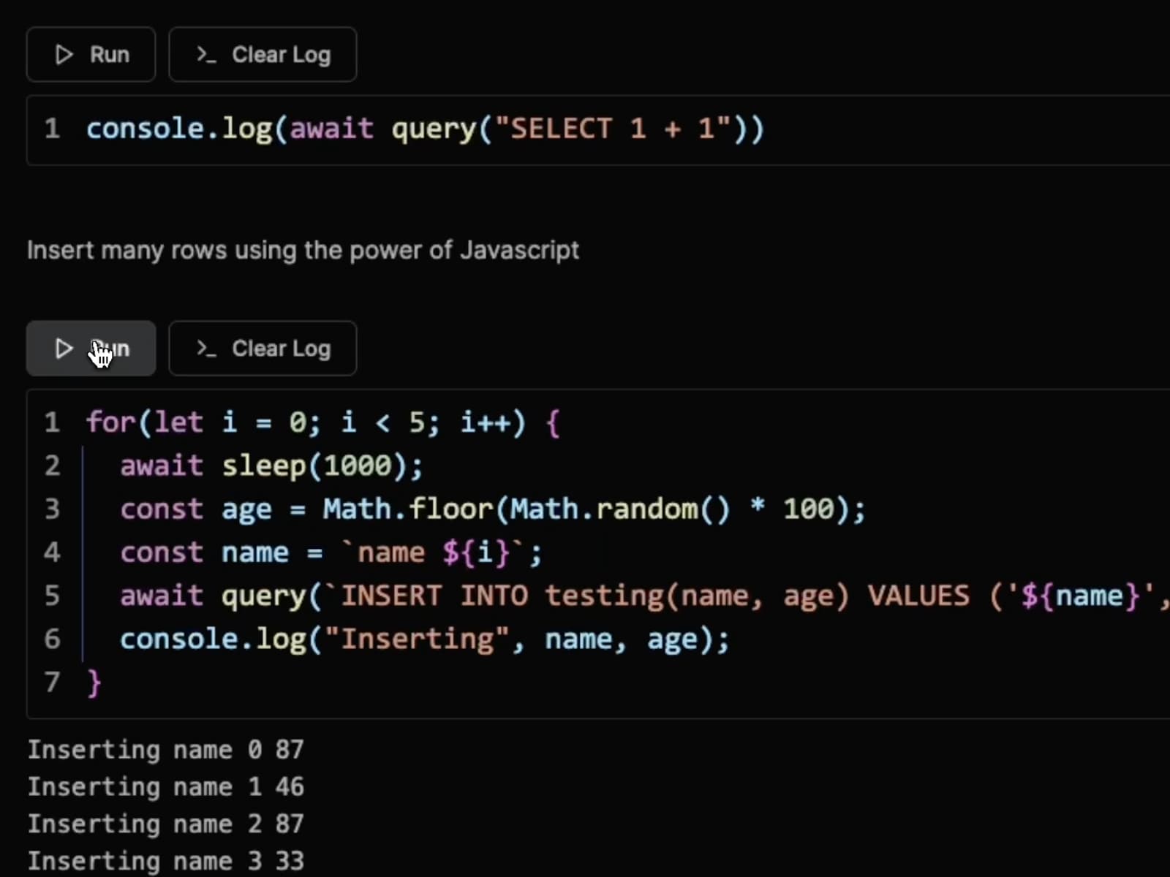Click line number 5 in the lower editor gutter

tap(52, 596)
